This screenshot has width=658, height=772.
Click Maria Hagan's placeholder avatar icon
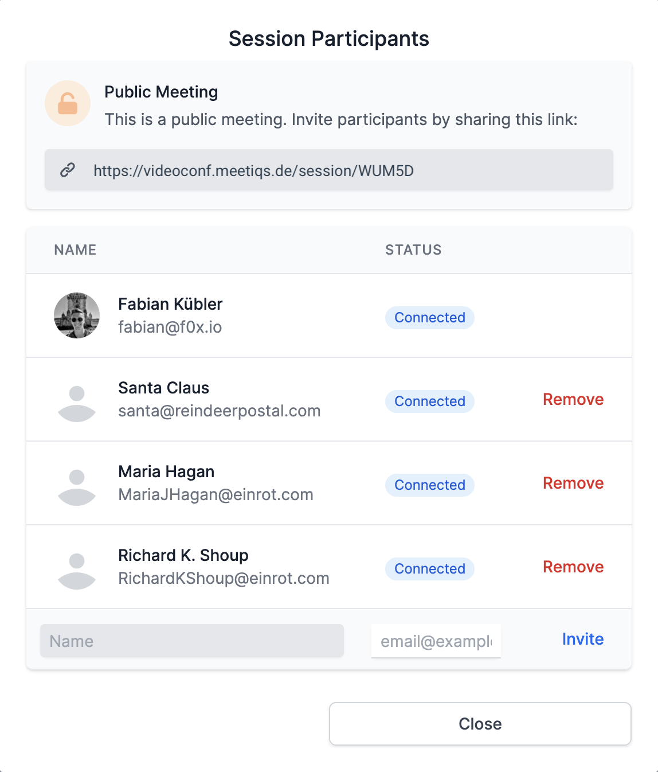point(77,488)
